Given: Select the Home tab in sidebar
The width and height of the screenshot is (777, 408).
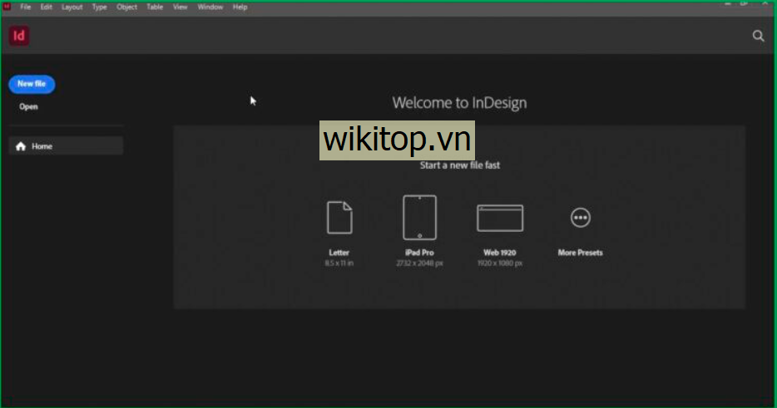Looking at the screenshot, I should [66, 146].
